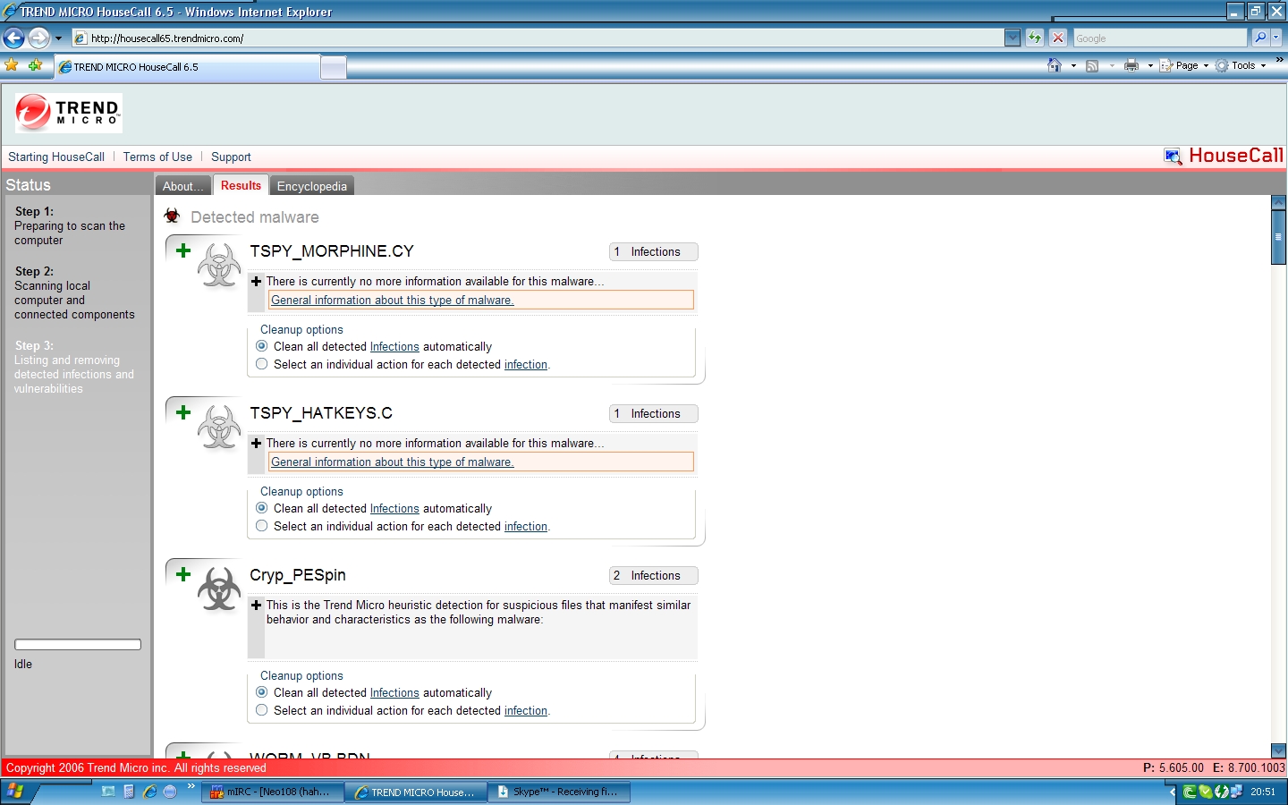Open the address bar history dropdown
1288x805 pixels.
(x=1013, y=38)
